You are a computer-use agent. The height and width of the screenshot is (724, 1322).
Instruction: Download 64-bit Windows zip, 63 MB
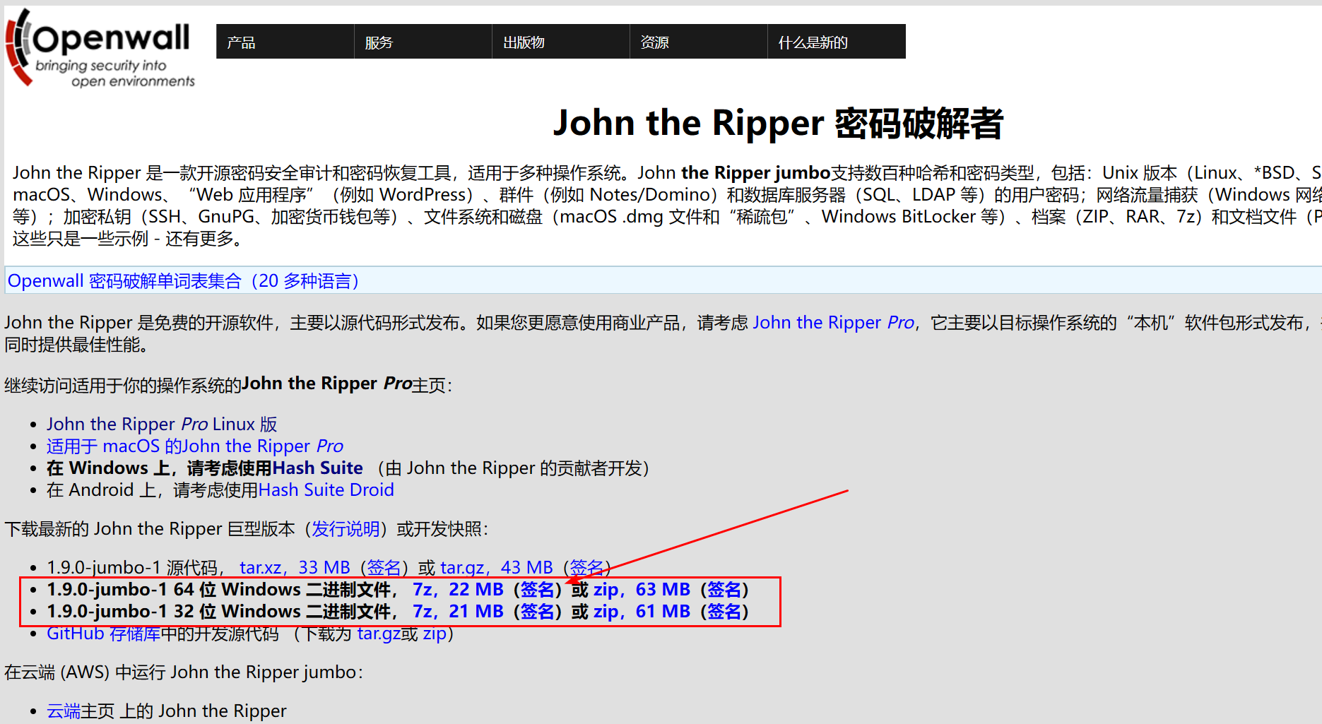click(642, 589)
